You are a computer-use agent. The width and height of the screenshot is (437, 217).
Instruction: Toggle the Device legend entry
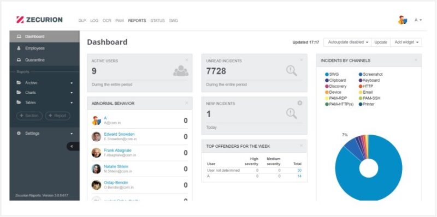[x=333, y=92]
